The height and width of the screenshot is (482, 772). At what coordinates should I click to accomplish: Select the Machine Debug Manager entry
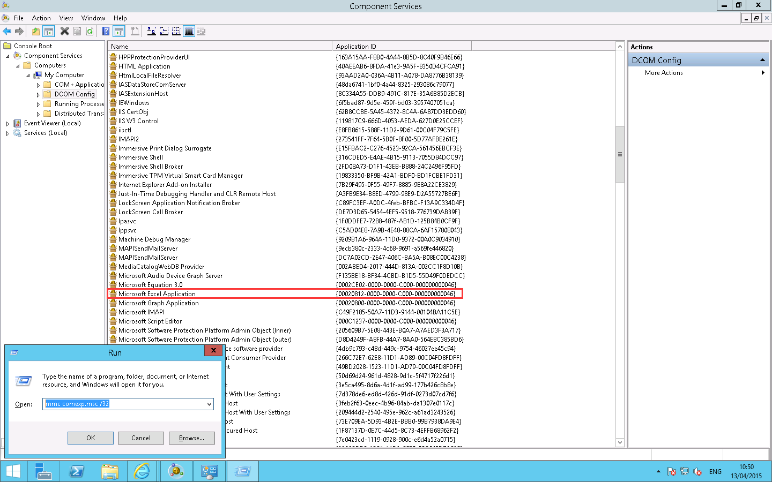pos(154,239)
